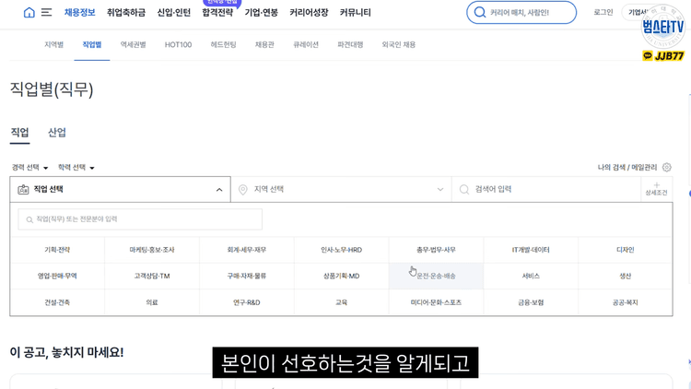Open the hamburger menu icon
The height and width of the screenshot is (389, 691).
46,13
